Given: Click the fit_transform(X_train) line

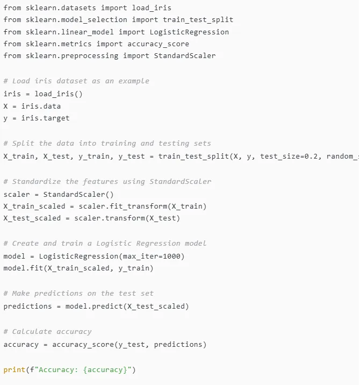Looking at the screenshot, I should (x=105, y=206).
